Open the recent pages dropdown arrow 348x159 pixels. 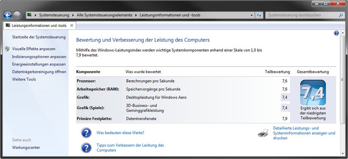(24, 15)
